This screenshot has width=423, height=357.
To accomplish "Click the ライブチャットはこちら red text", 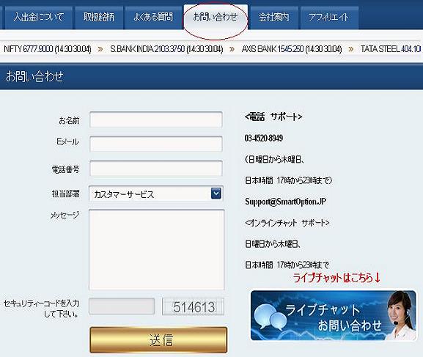I will pos(336,278).
